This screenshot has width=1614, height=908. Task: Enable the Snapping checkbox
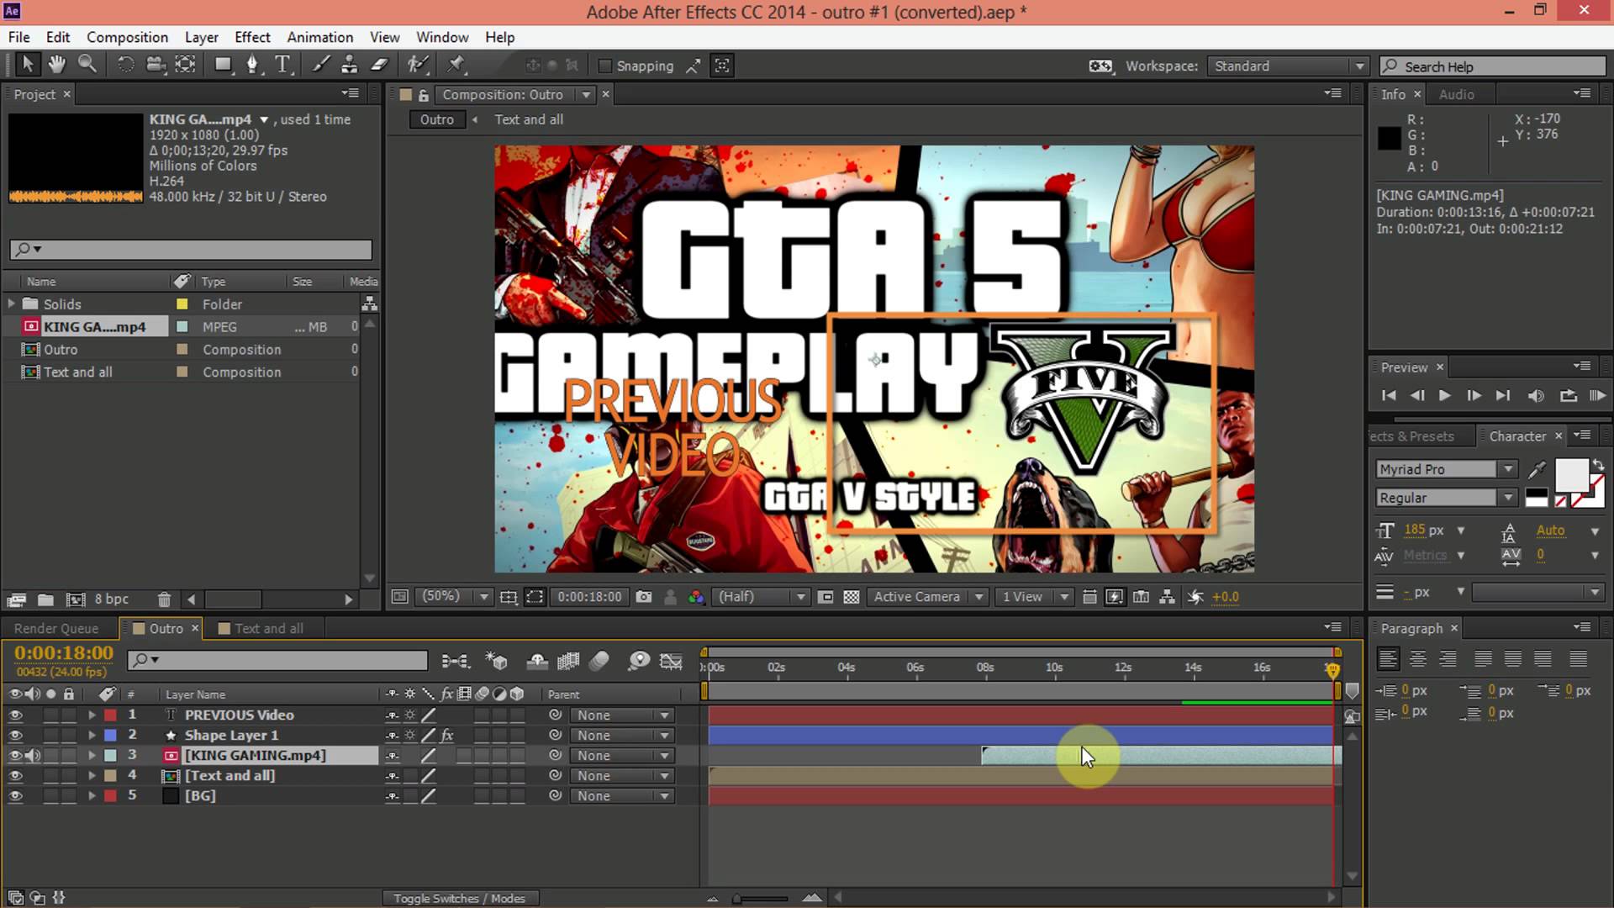tap(604, 66)
